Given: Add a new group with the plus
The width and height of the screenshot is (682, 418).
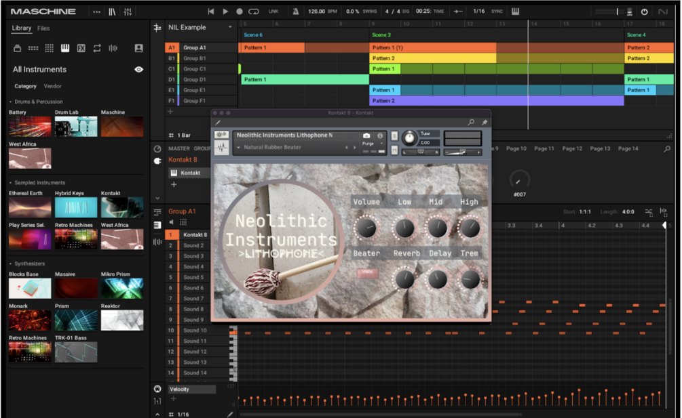Looking at the screenshot, I should coord(170,112).
